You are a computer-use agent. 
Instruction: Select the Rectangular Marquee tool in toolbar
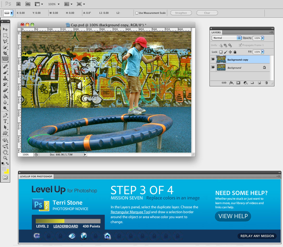tap(5, 35)
